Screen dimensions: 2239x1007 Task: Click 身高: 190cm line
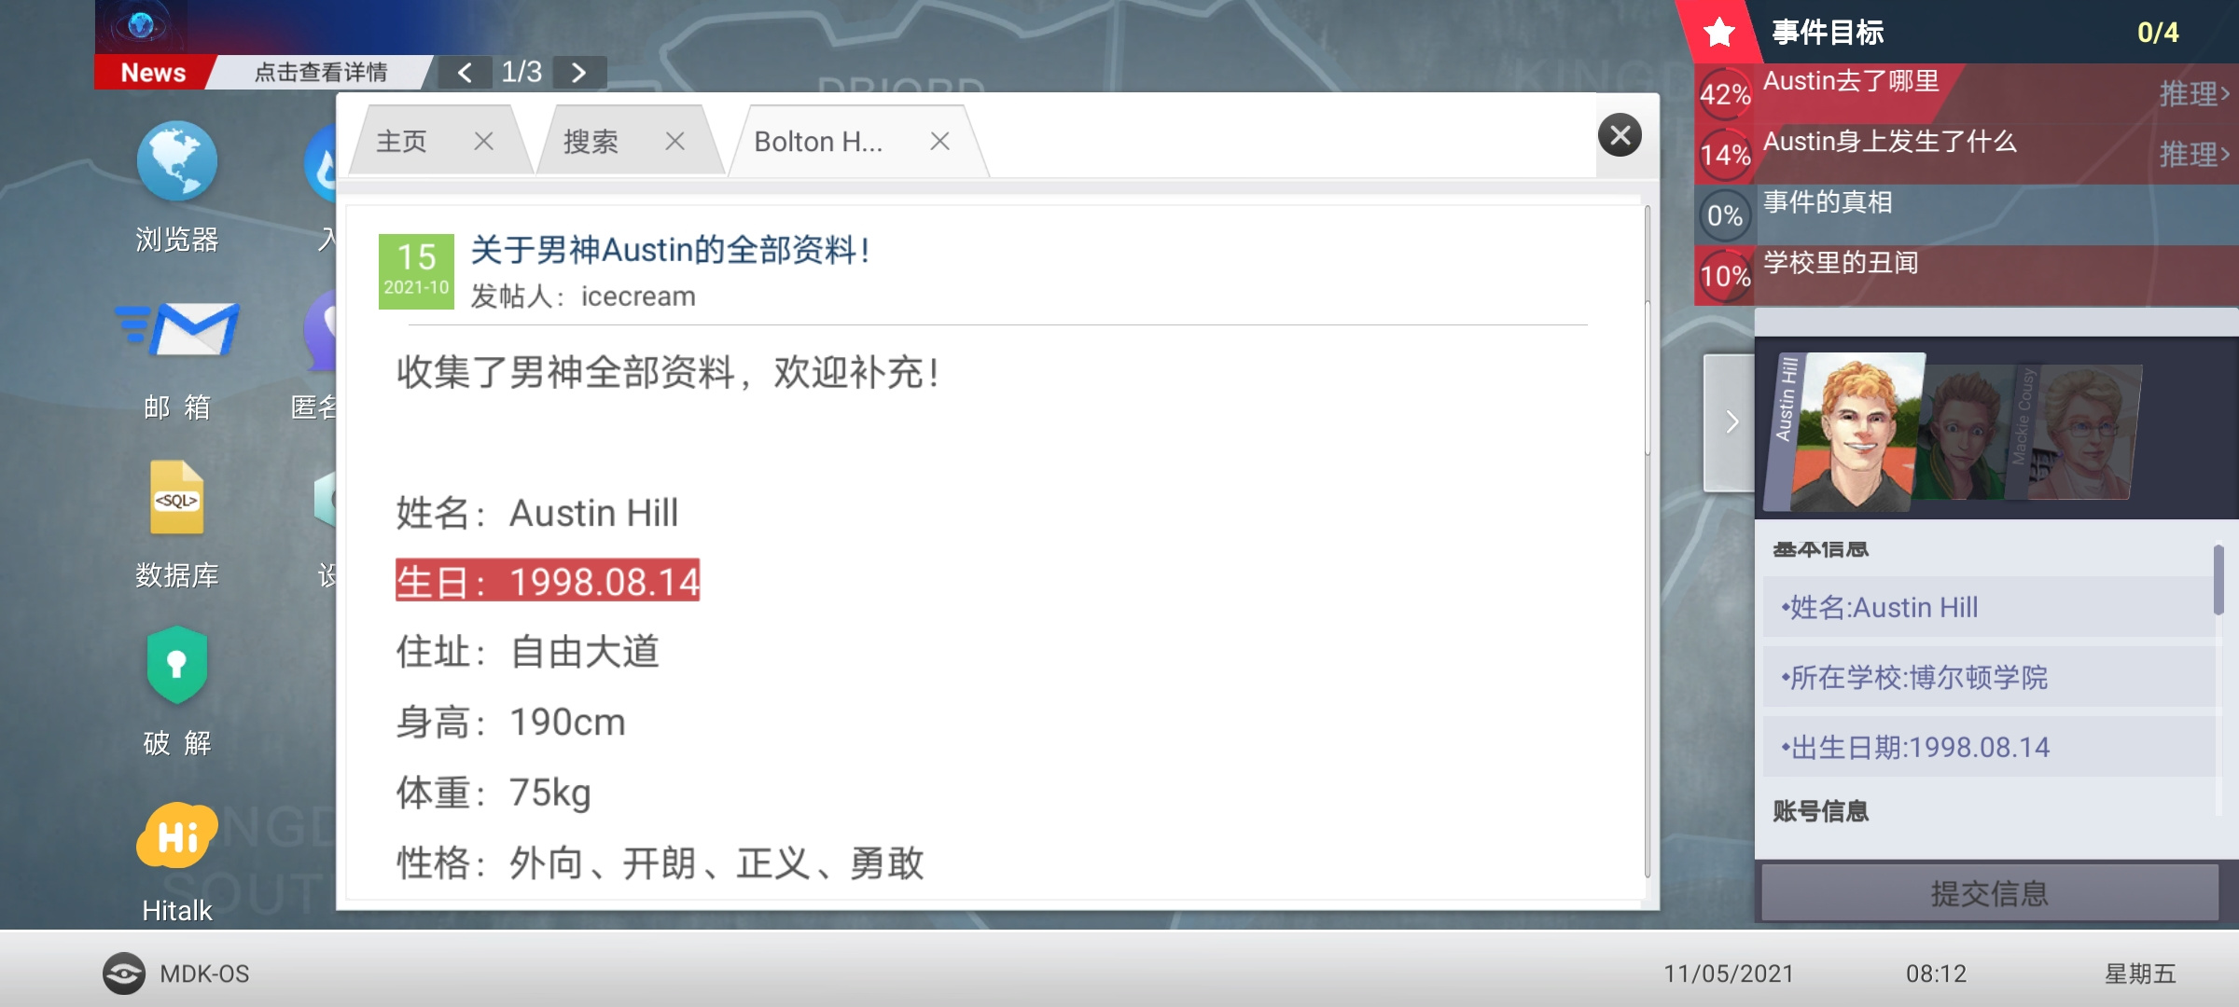click(x=510, y=723)
